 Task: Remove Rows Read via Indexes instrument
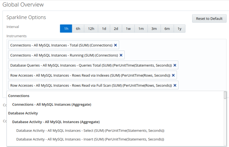(173, 75)
